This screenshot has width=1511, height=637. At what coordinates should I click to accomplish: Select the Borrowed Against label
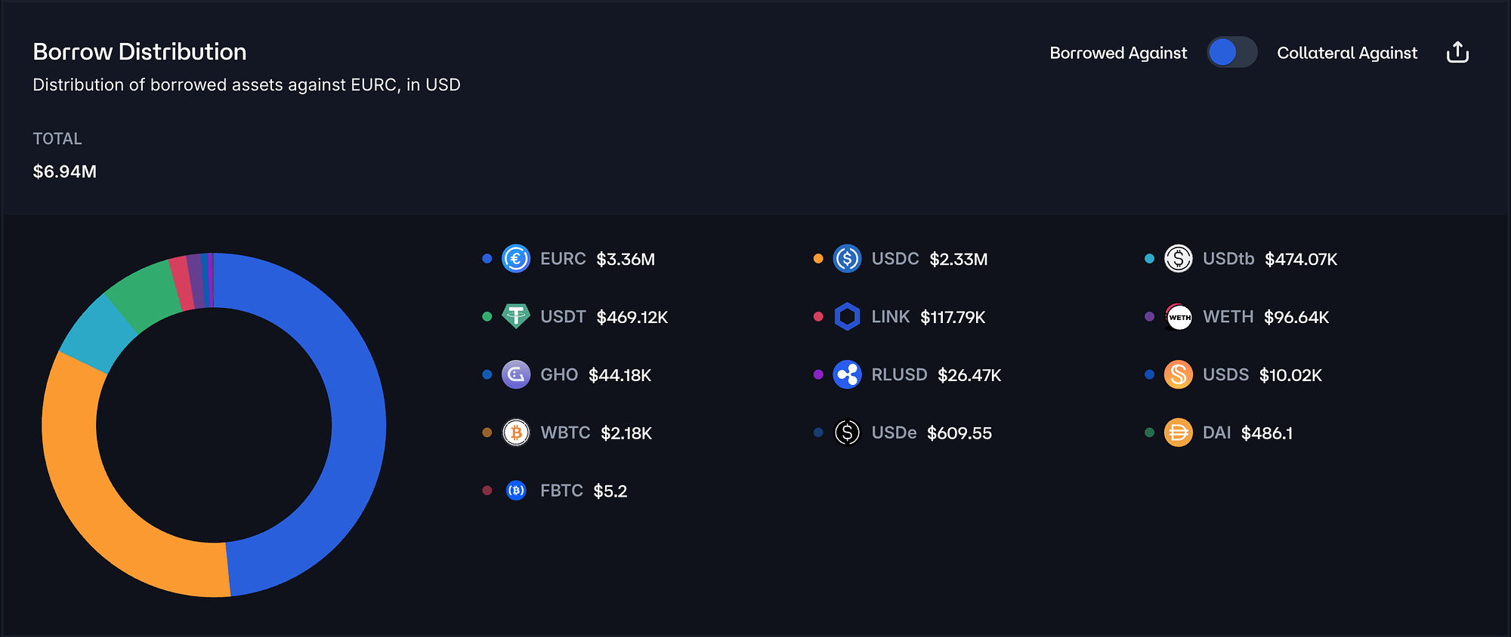pos(1118,53)
